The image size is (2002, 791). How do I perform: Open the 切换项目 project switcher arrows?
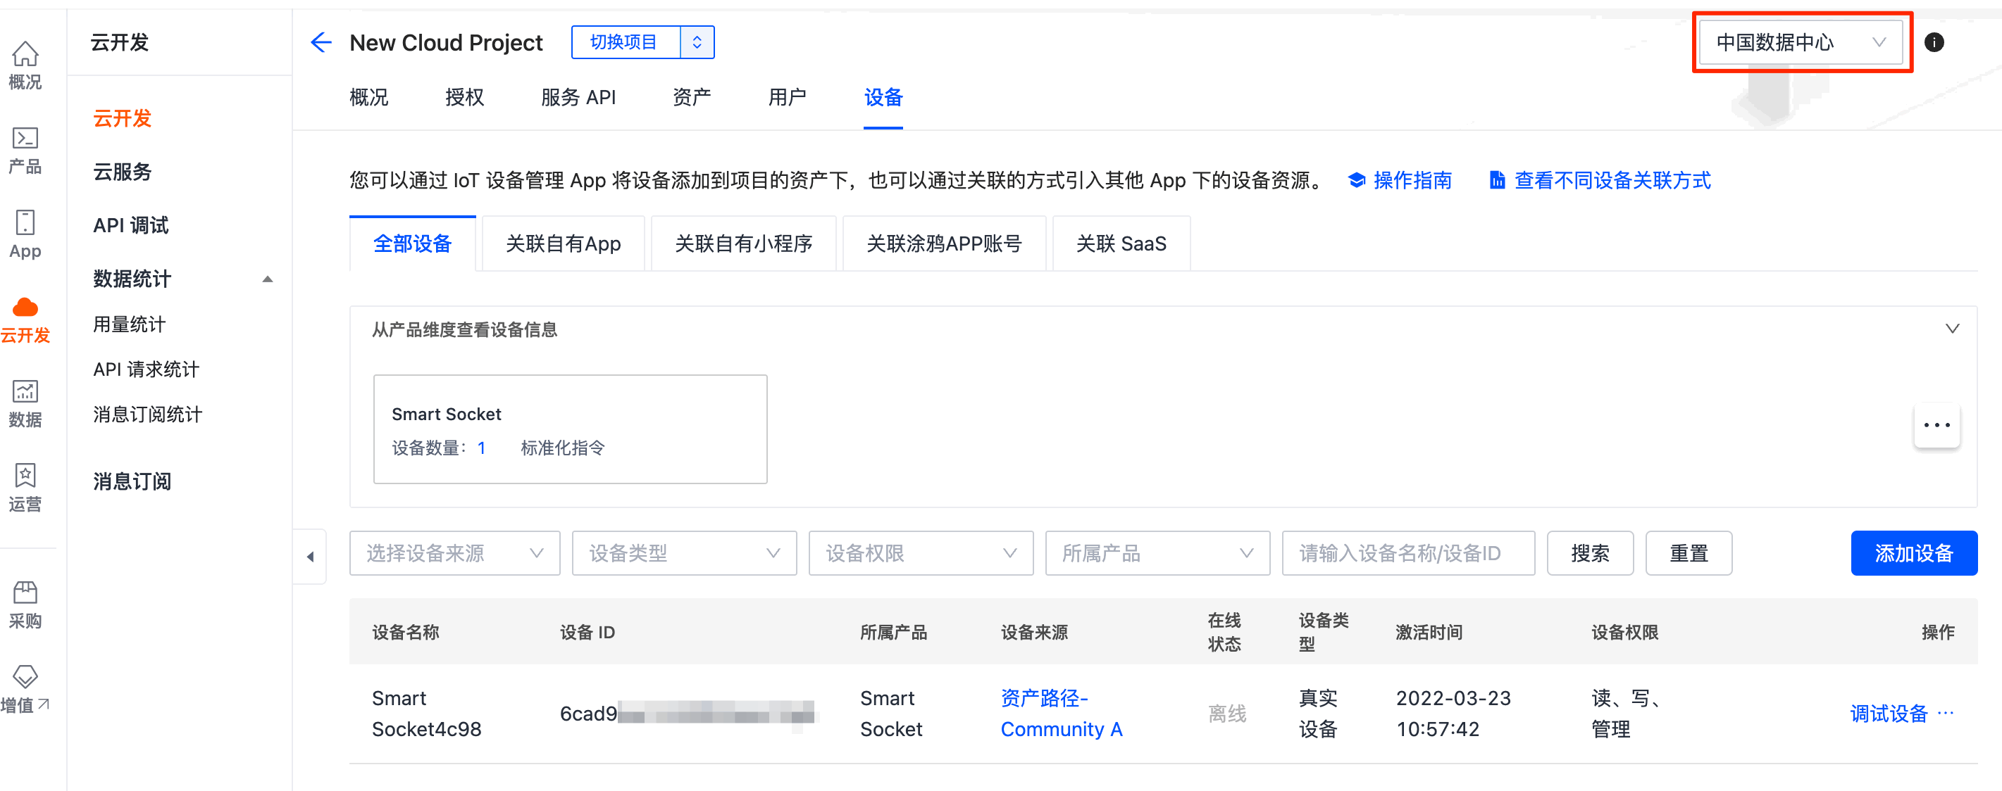(697, 42)
